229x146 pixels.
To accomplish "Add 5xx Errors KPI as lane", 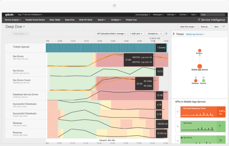I will [178, 141].
